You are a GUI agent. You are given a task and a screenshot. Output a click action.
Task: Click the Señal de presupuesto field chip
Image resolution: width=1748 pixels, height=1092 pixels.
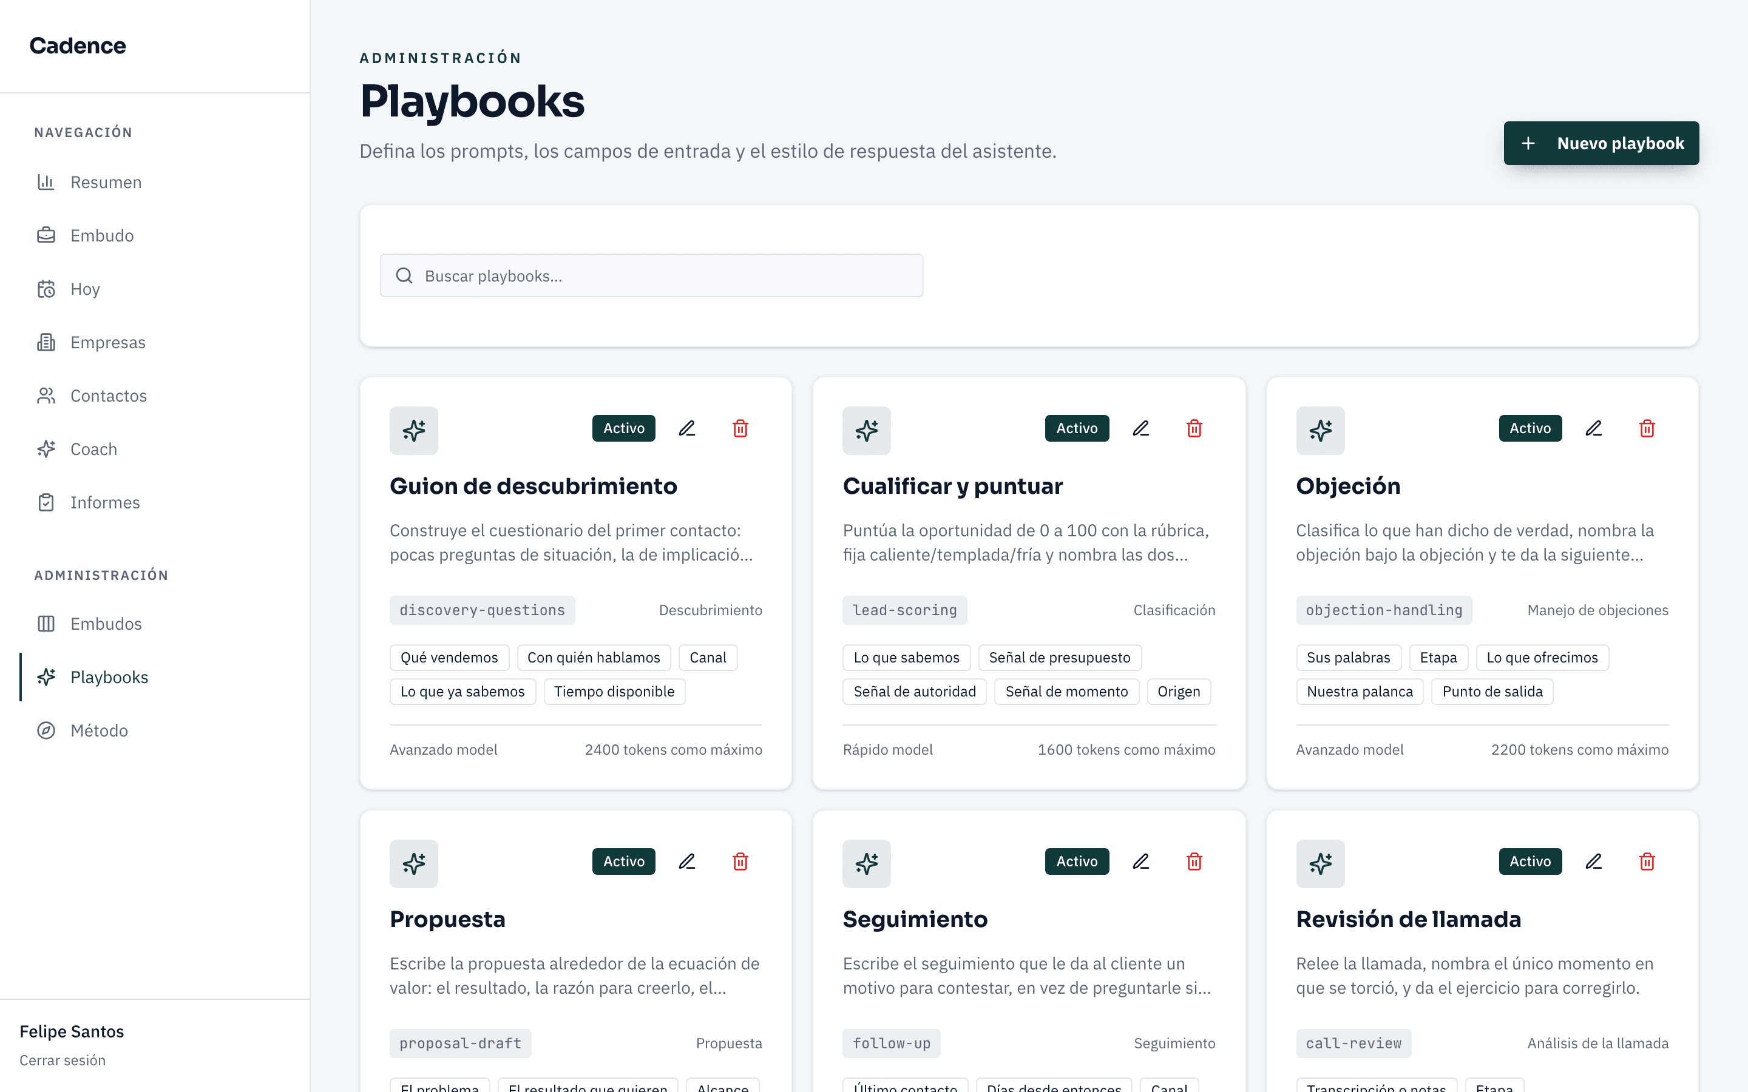click(x=1060, y=658)
